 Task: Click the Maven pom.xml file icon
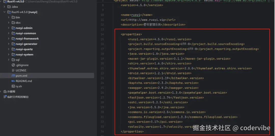[x=13, y=76]
